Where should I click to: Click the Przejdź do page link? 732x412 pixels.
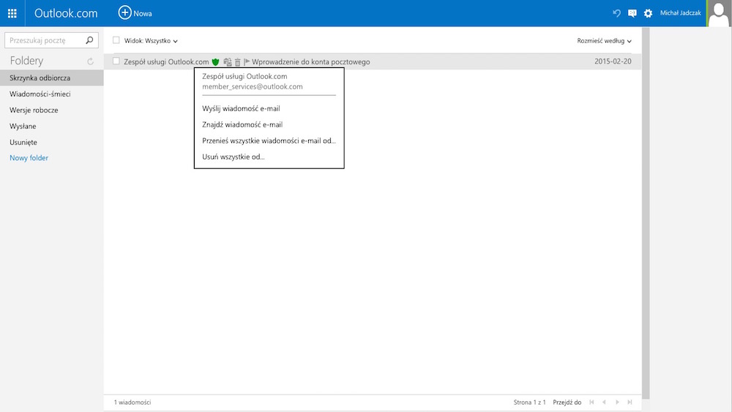(x=567, y=402)
